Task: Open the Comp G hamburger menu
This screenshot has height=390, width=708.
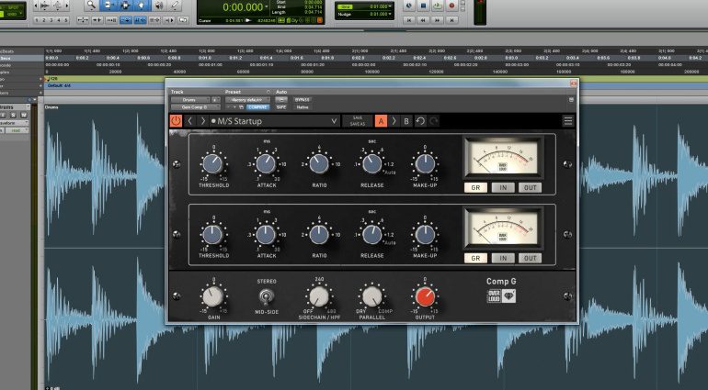Action: click(568, 121)
